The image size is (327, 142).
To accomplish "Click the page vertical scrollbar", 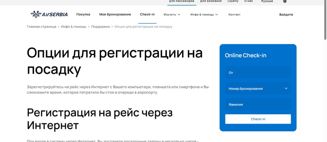I will 325,20.
